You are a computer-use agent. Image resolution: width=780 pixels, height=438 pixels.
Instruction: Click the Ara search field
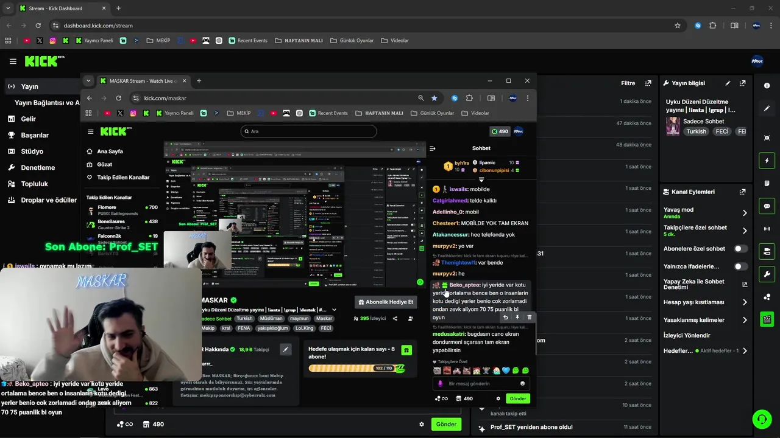[309, 131]
